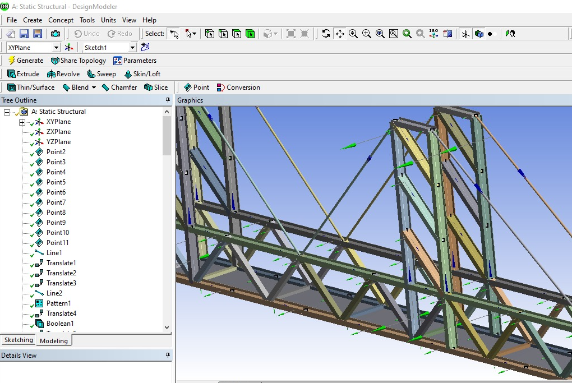
Task: Click the Save Project disk icon
Action: (24, 34)
